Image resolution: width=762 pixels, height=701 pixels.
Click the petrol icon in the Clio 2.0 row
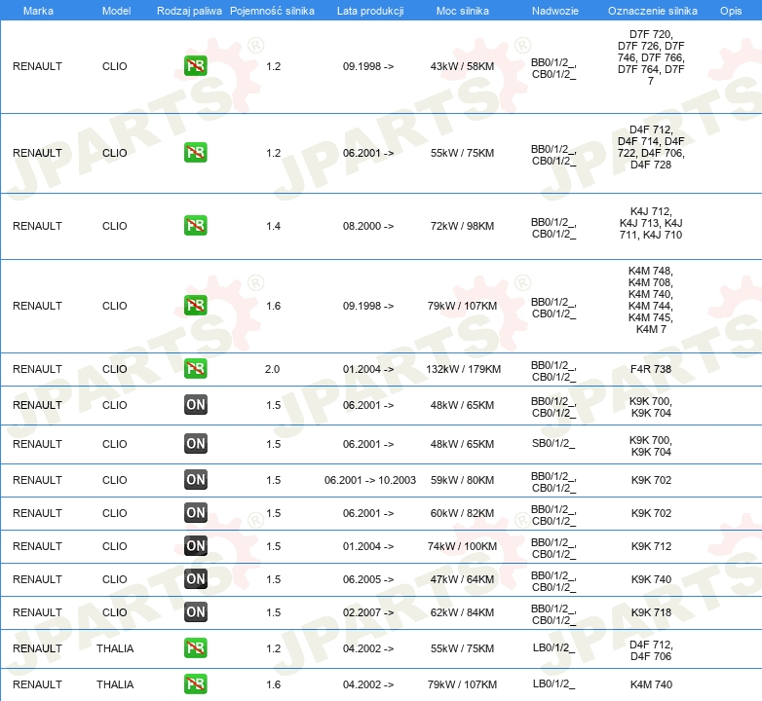tap(196, 369)
